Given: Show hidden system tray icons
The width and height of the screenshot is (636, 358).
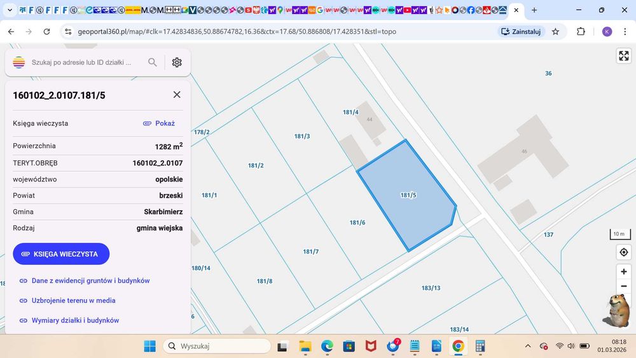Looking at the screenshot, I should (x=528, y=346).
